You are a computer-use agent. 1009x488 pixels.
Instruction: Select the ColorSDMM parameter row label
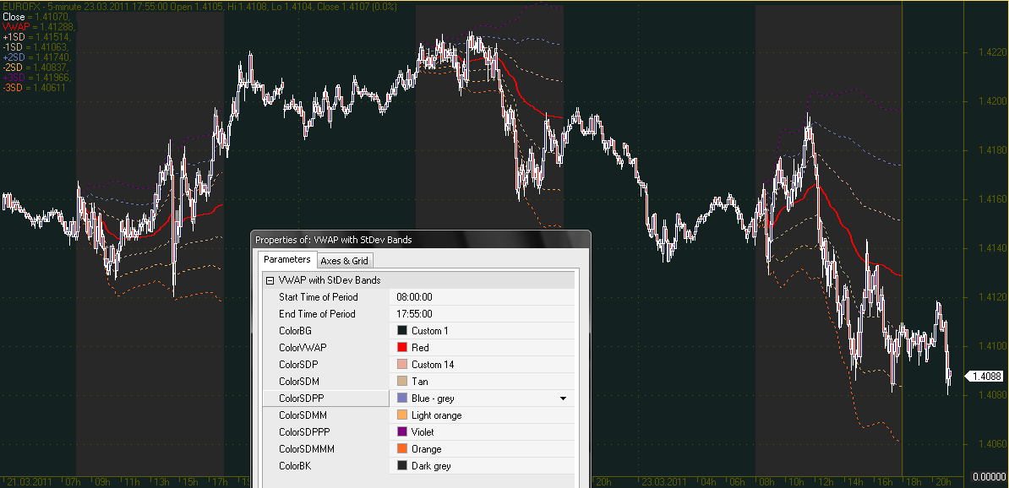[303, 415]
